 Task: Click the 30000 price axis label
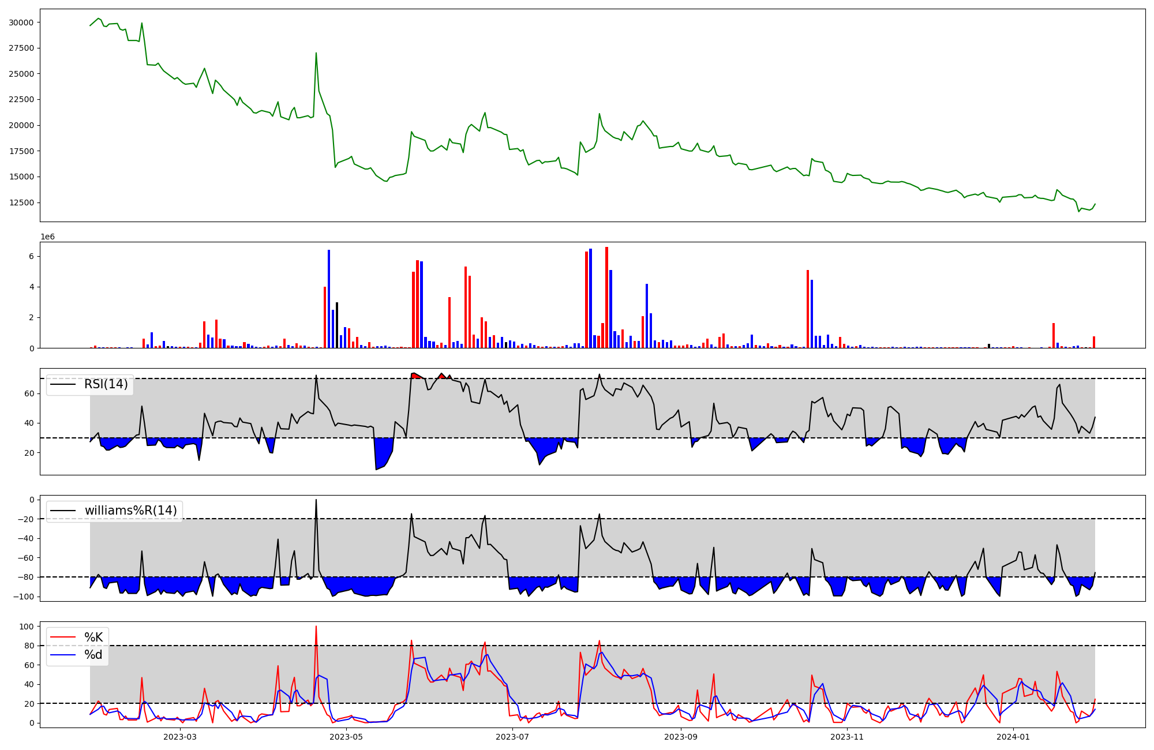point(21,22)
